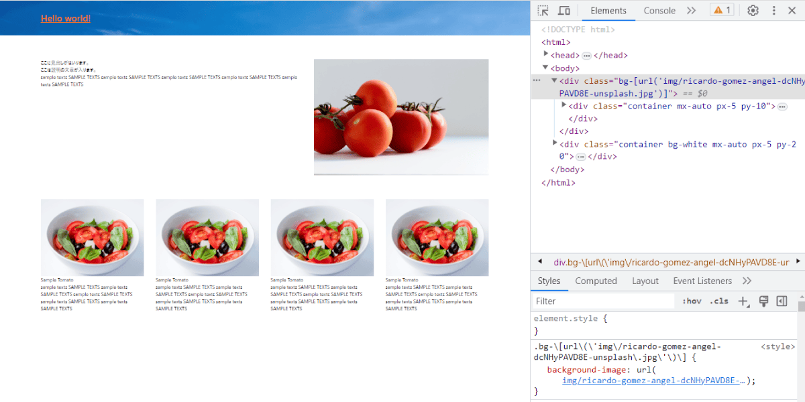Screen dimensions: 805x402
Task: Click the paintbrush rendering emulation icon
Action: pyautogui.click(x=763, y=301)
